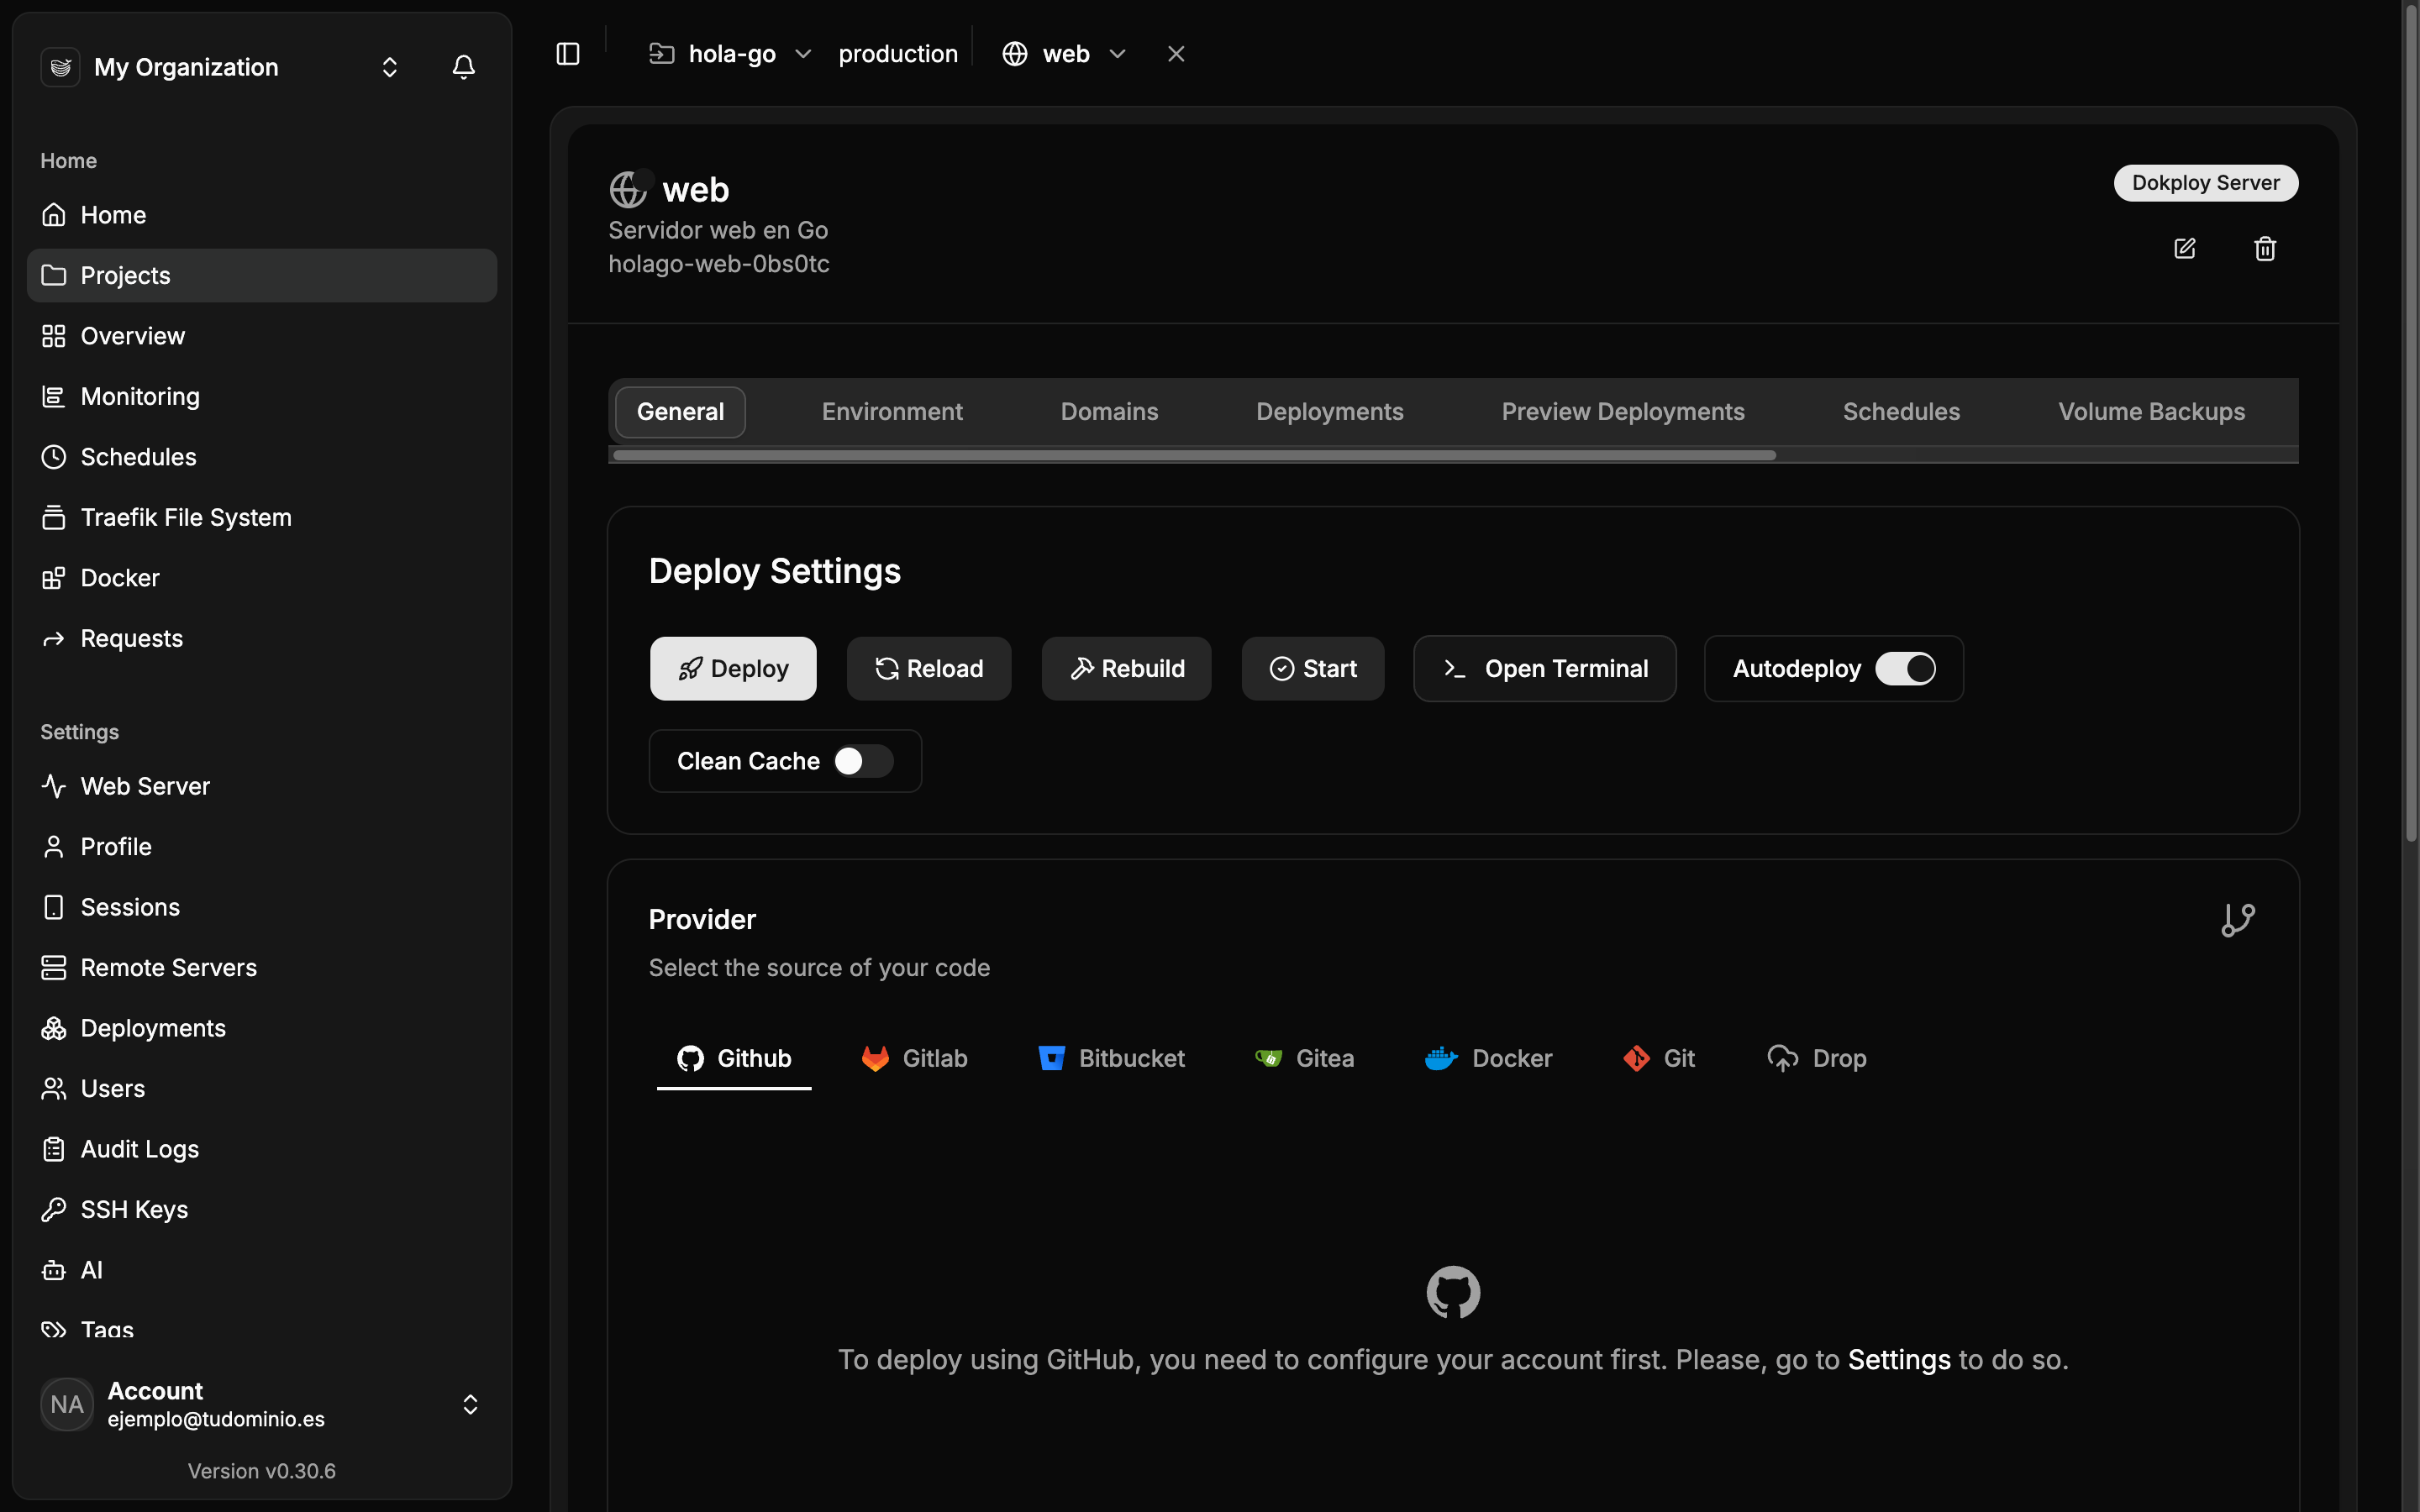Screen dimensions: 2420x1512
Task: Open Profile settings
Action: [x=262, y=847]
